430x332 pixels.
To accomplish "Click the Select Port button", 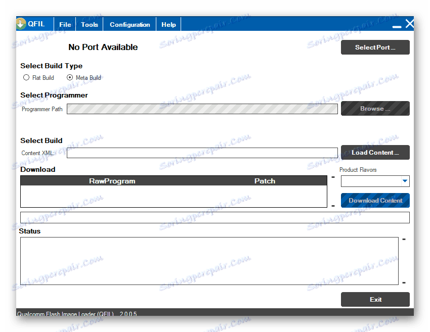I will point(375,48).
